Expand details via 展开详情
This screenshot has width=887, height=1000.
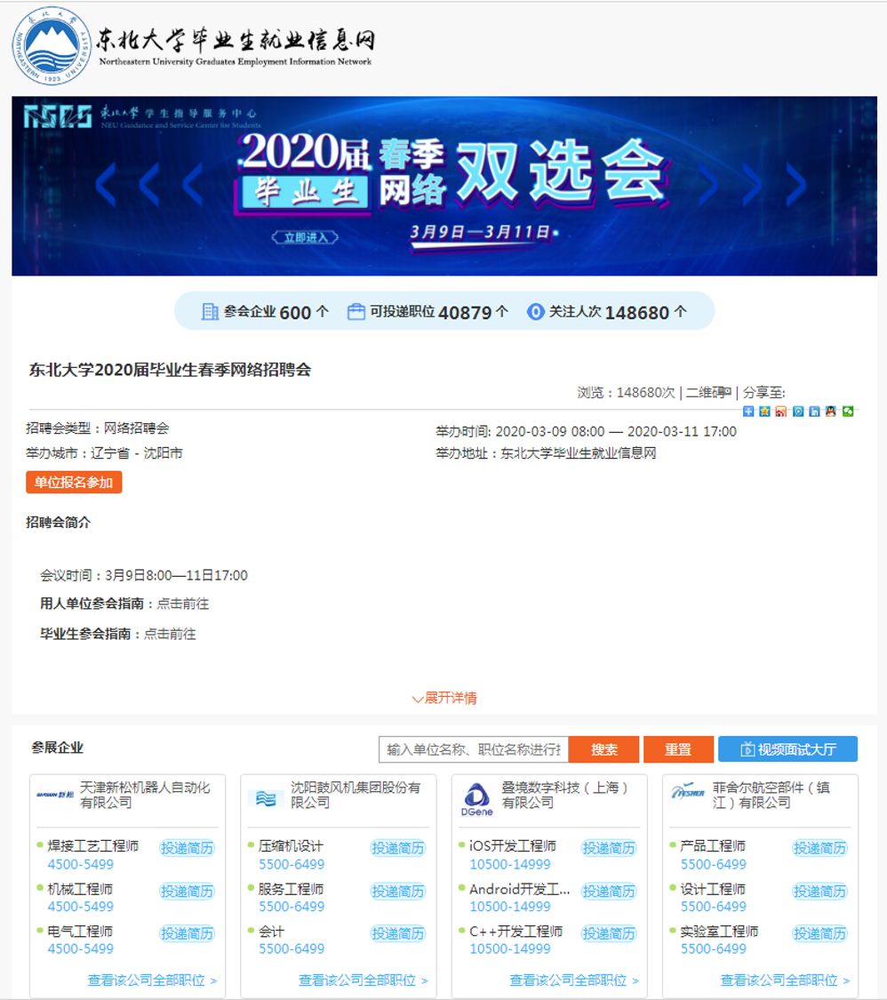pos(443,700)
